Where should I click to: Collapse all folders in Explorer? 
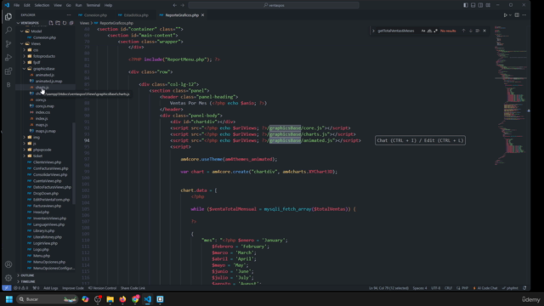pos(71,23)
